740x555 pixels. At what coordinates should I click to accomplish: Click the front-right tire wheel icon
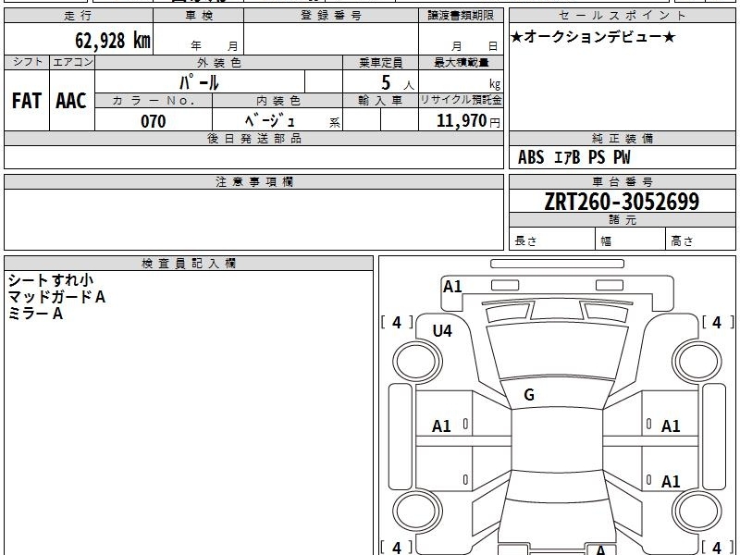click(697, 362)
